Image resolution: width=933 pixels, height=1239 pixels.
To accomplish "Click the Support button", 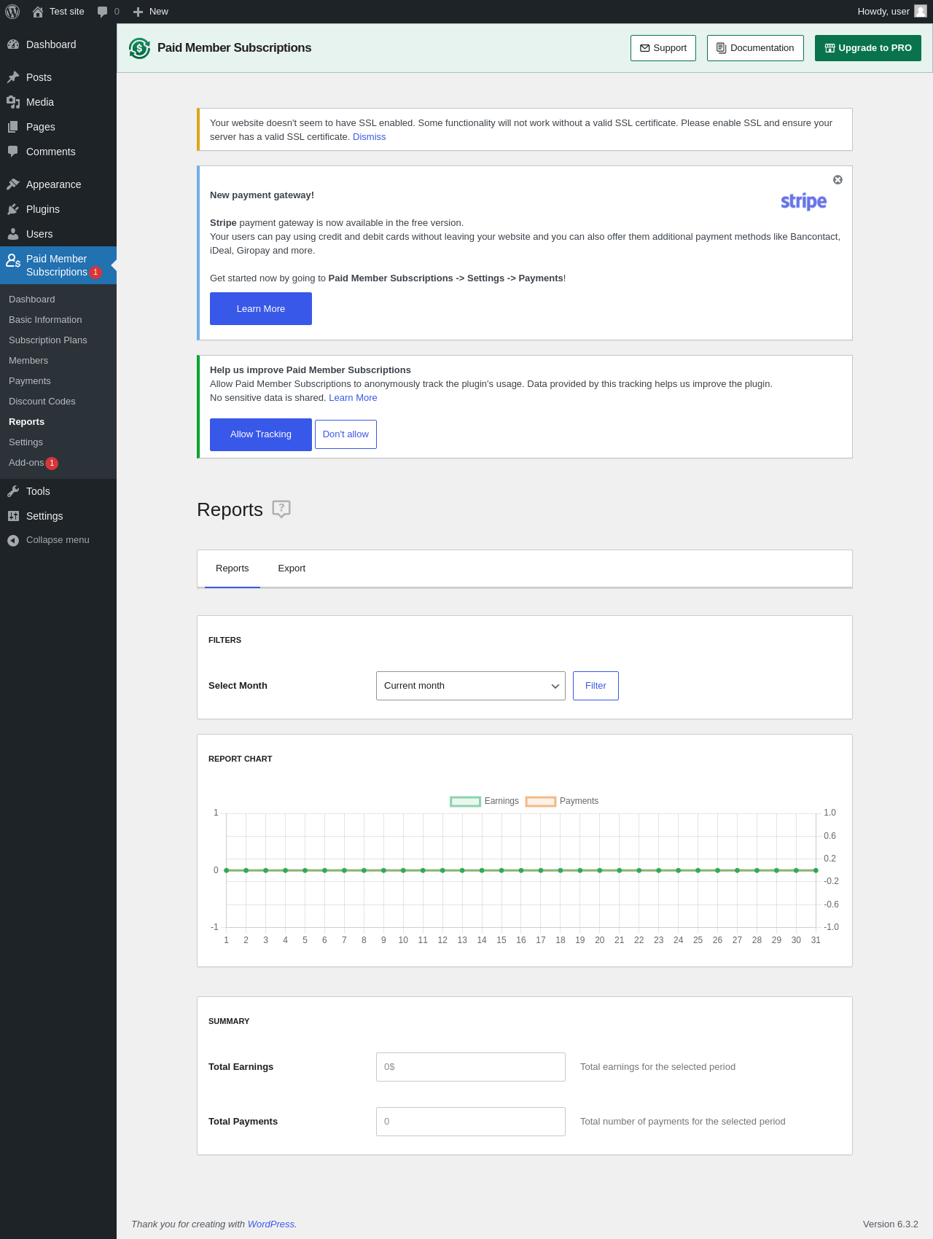I will [x=663, y=48].
